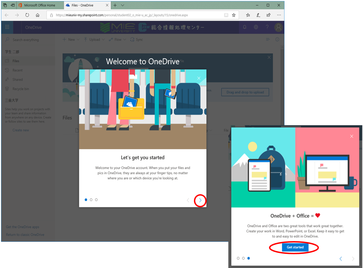Expand the New dropdown menu

tap(71, 40)
